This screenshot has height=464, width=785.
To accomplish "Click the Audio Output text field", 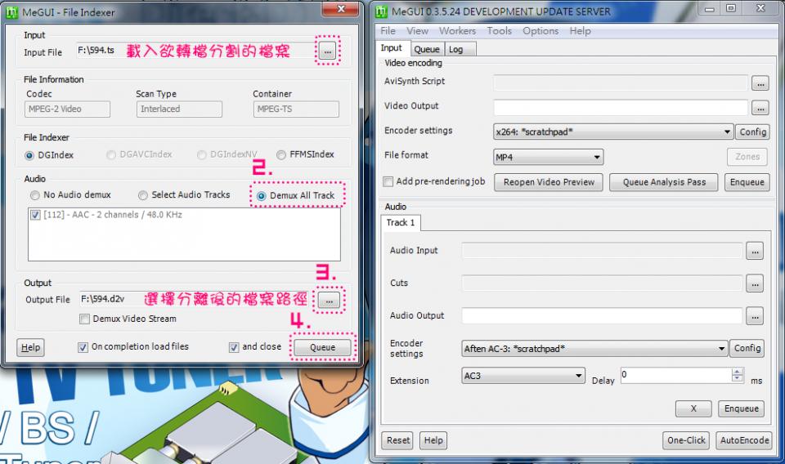I will click(602, 316).
